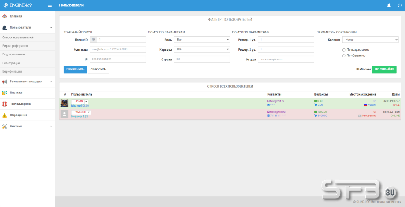The image size is (405, 207).
Task: Click the power logout icon
Action: 399,5
